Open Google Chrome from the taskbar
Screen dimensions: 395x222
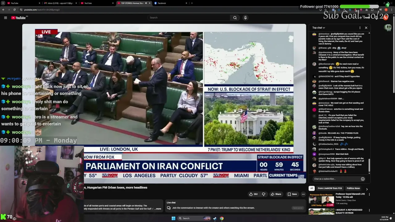[x=222, y=218]
